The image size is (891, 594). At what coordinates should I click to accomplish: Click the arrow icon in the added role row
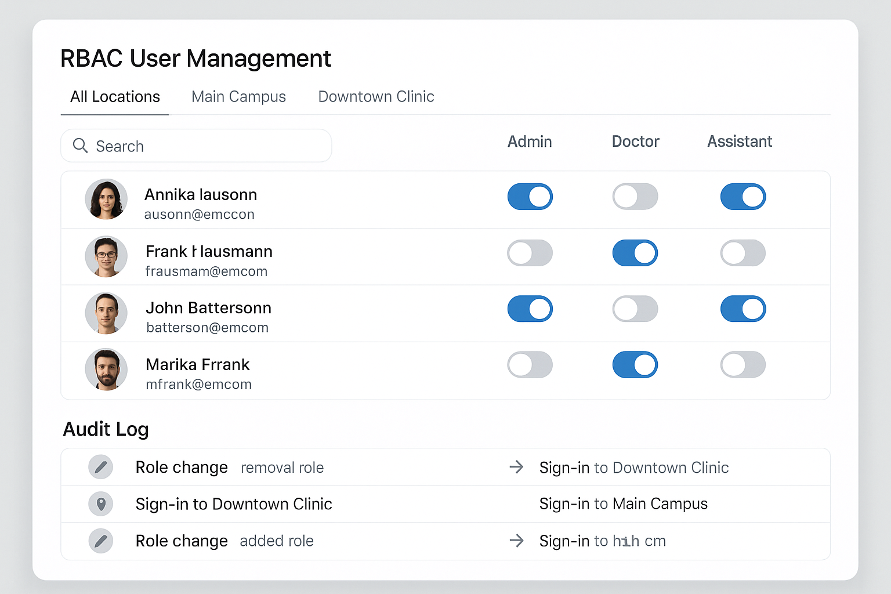(516, 541)
